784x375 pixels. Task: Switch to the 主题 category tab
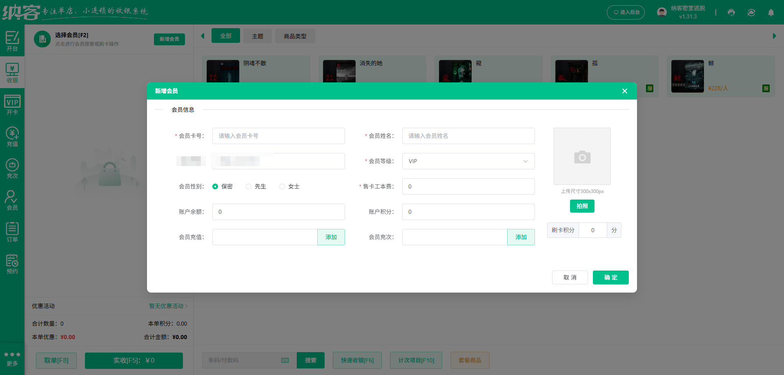(x=257, y=36)
